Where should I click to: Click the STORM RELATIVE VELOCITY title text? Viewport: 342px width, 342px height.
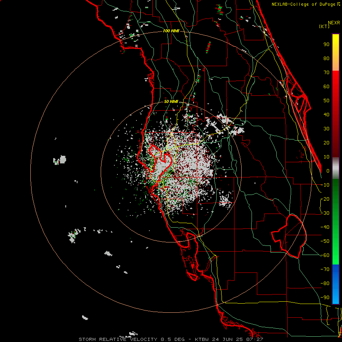coord(118,339)
